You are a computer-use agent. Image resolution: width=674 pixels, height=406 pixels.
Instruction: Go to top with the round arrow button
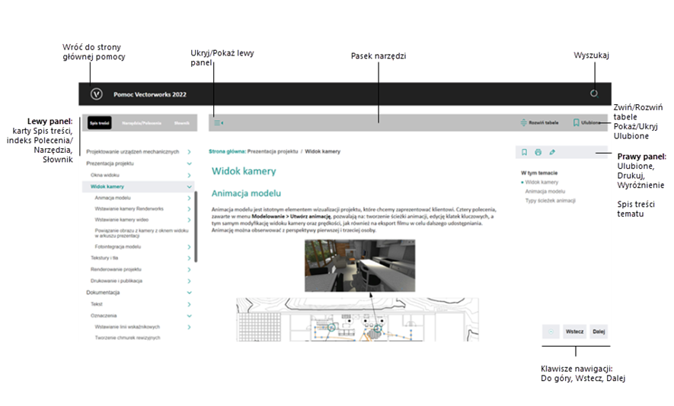coord(551,331)
